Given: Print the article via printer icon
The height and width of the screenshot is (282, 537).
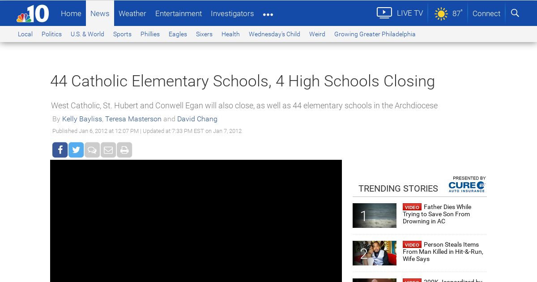Looking at the screenshot, I should pyautogui.click(x=124, y=150).
